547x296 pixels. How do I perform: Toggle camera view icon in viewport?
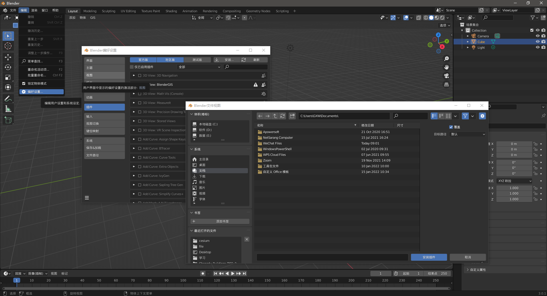tap(446, 76)
